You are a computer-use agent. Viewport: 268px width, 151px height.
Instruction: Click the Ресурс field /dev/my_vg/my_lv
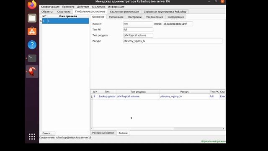[x=173, y=41]
